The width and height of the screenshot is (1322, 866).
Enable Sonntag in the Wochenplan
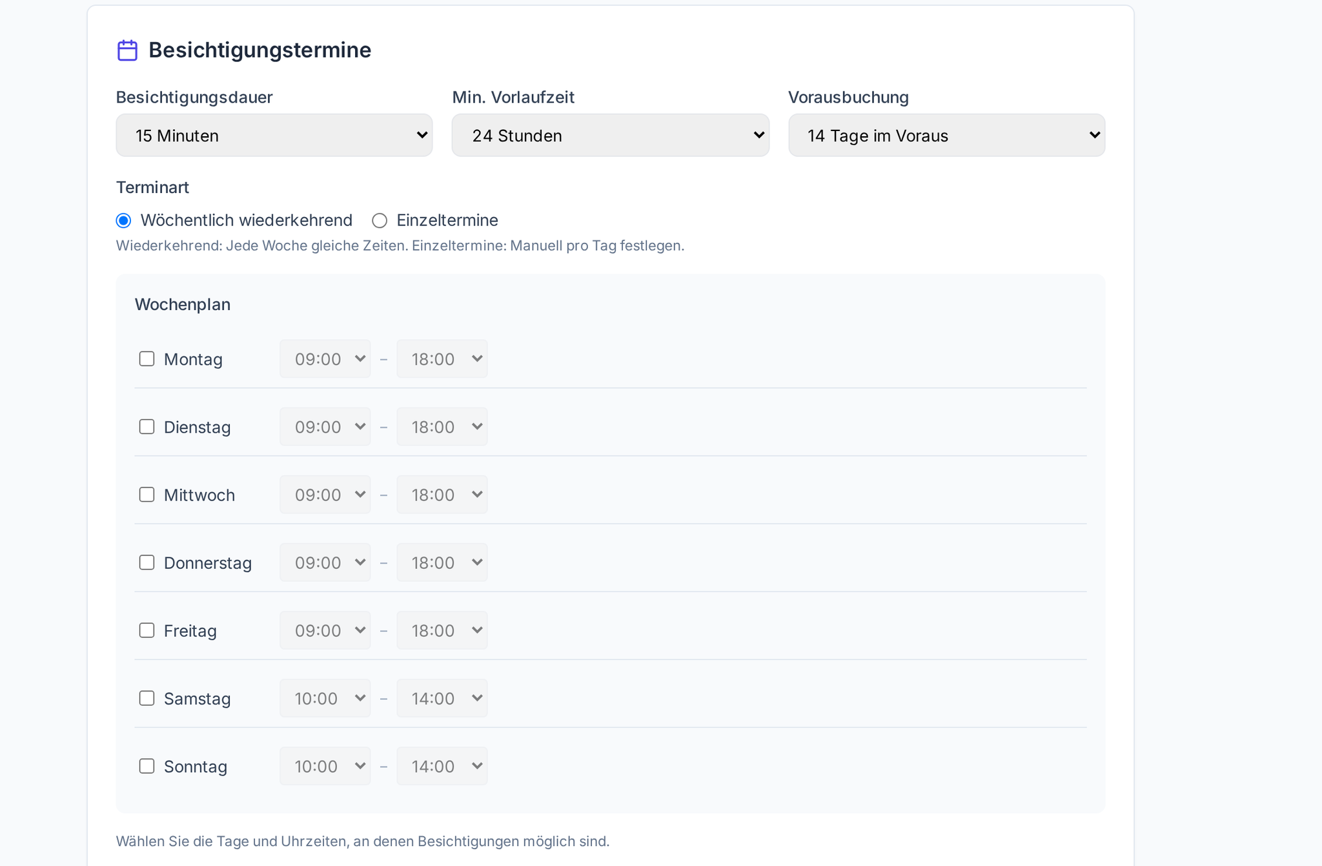pos(147,766)
